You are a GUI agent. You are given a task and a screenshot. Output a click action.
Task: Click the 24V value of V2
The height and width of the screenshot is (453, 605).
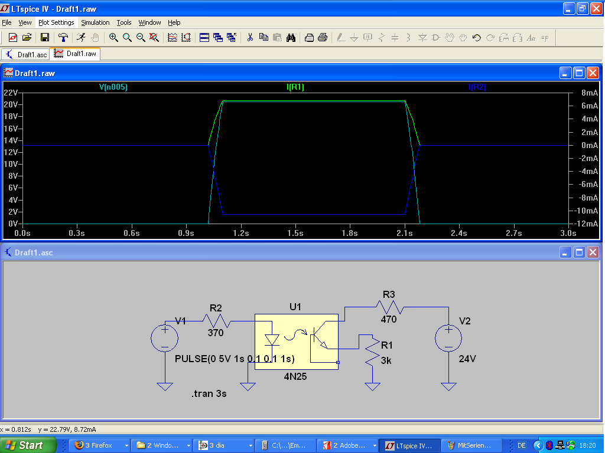[467, 359]
